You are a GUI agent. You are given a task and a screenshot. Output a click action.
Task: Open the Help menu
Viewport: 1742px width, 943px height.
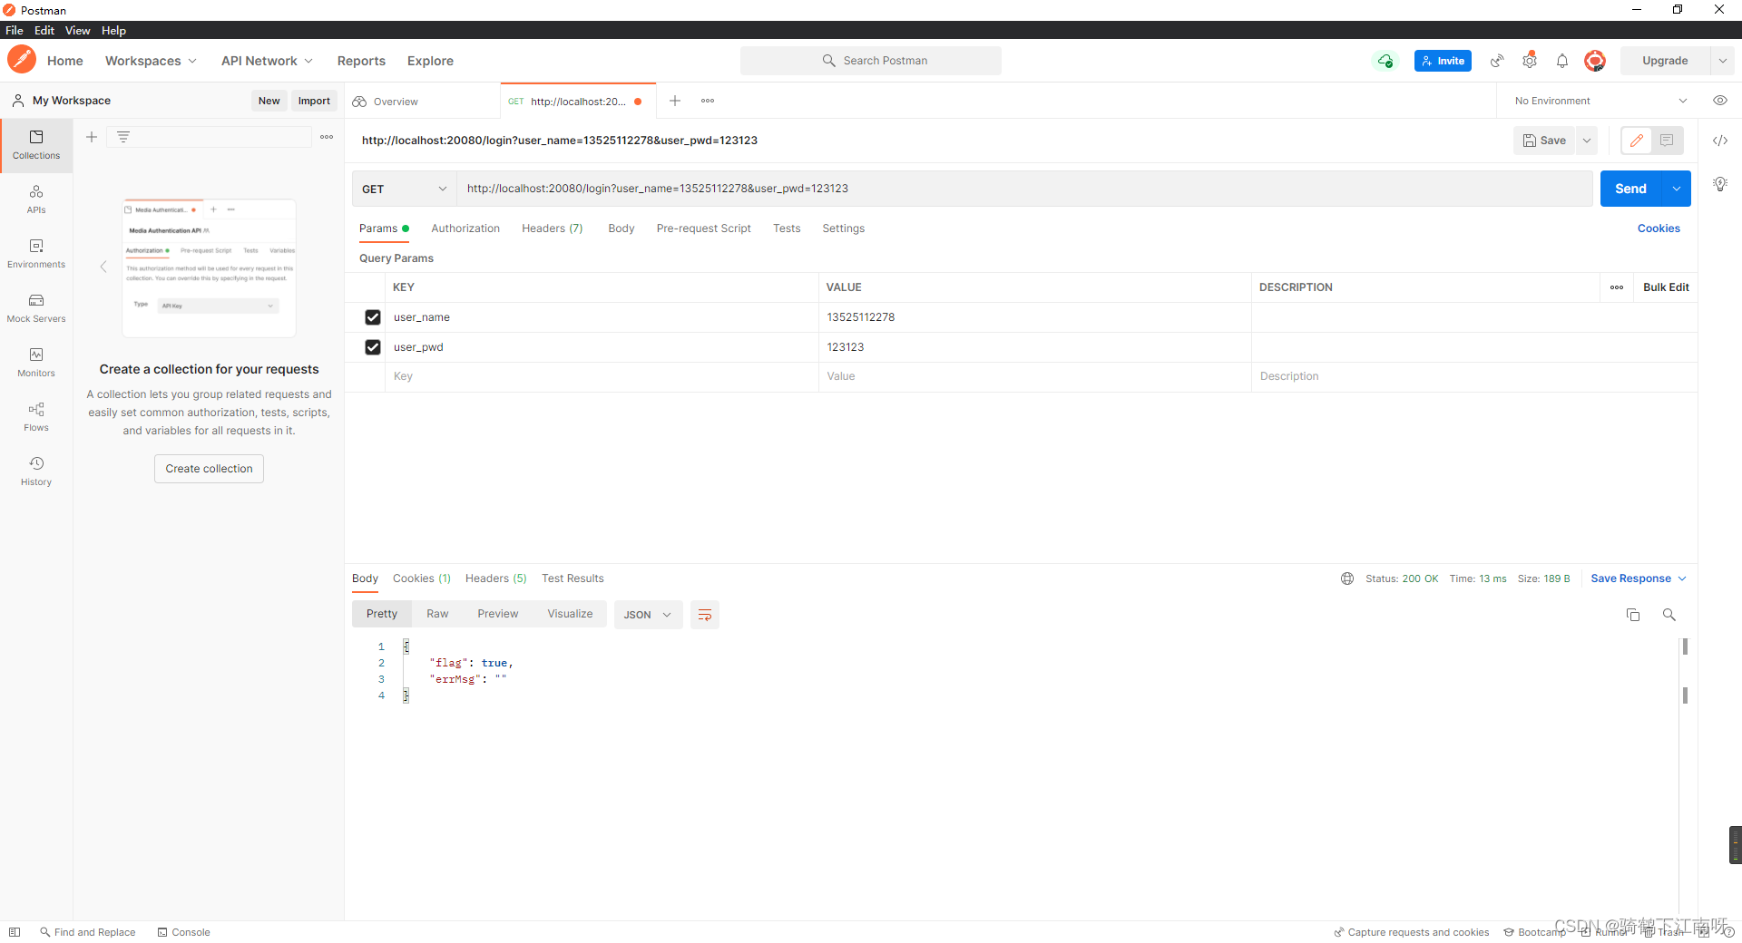(113, 30)
